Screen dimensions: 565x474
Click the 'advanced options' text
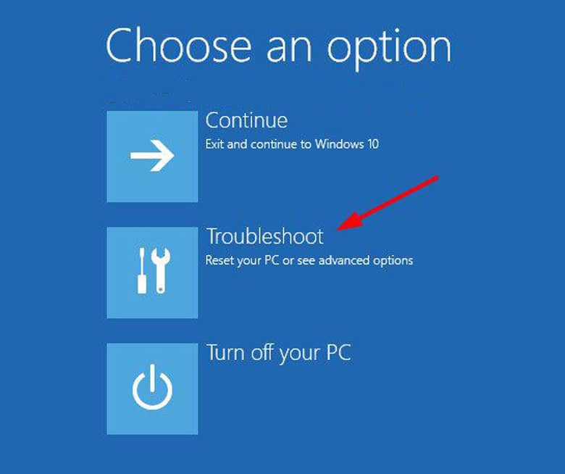[366, 260]
